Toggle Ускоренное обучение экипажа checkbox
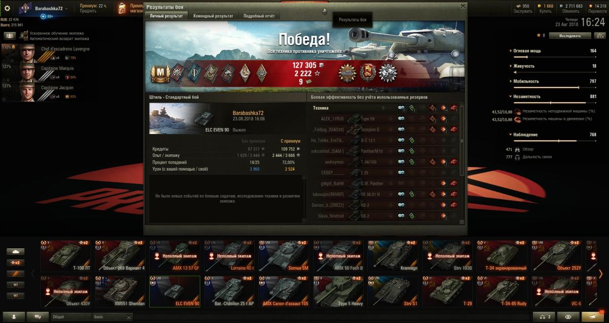 point(26,33)
